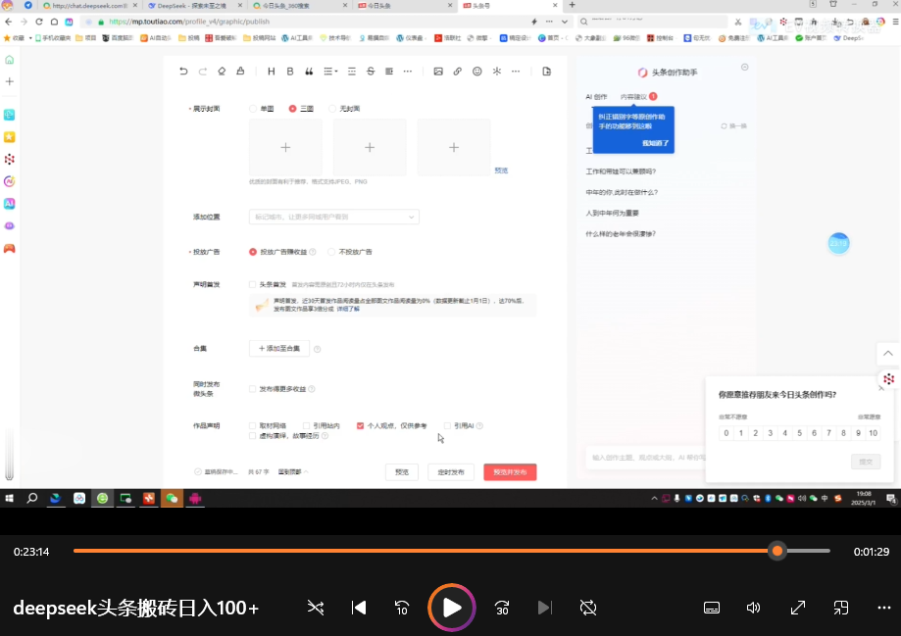Insert an image via picture icon
Screen dimensions: 901x636
tap(438, 72)
